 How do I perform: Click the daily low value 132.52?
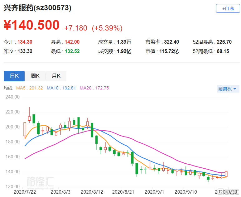pyautogui.click(x=72, y=51)
